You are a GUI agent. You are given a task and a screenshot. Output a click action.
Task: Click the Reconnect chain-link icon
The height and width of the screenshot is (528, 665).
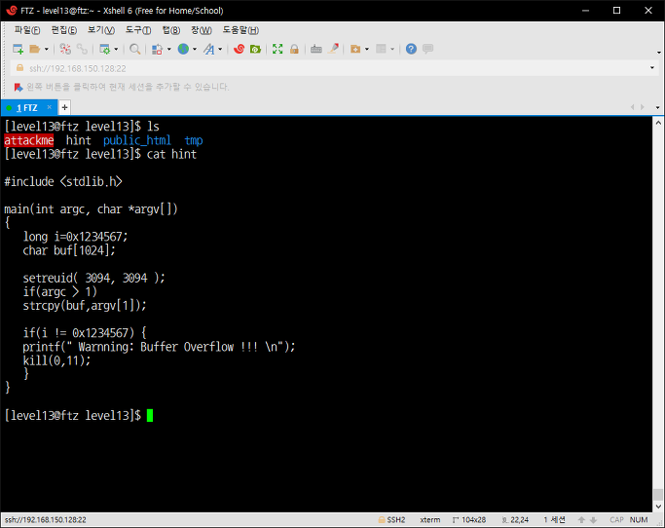[82, 50]
